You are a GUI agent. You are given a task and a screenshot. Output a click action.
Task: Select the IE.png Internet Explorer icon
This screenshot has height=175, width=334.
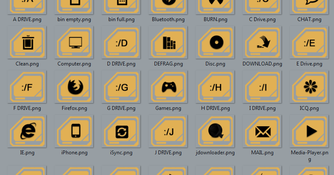pyautogui.click(x=27, y=131)
